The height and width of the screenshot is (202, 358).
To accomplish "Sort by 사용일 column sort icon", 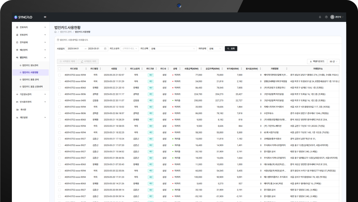I will click(126, 69).
